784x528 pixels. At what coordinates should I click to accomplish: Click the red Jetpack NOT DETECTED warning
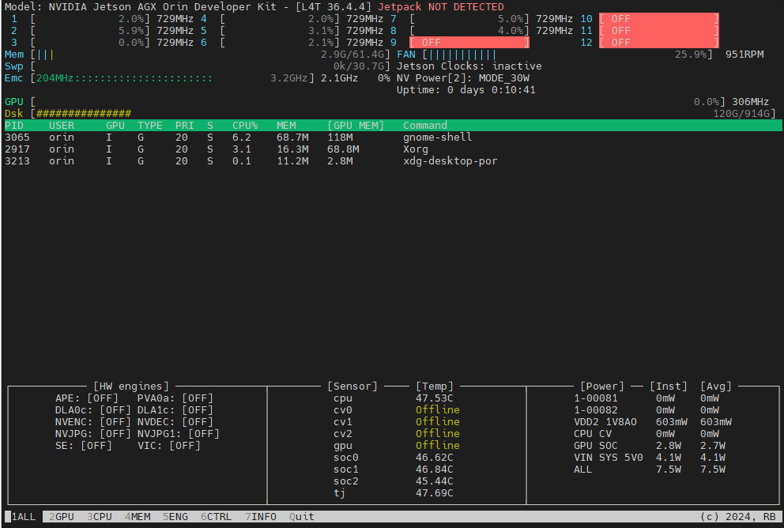click(440, 7)
